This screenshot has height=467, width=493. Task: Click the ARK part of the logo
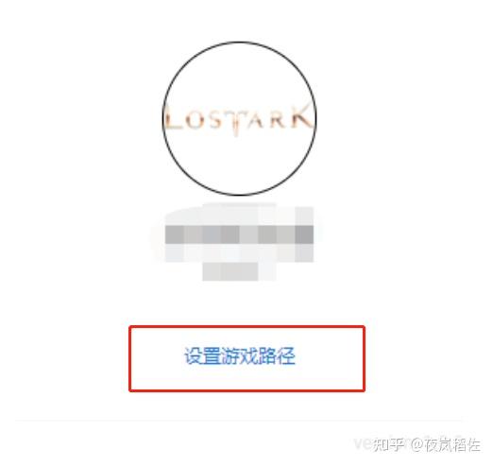tap(280, 118)
